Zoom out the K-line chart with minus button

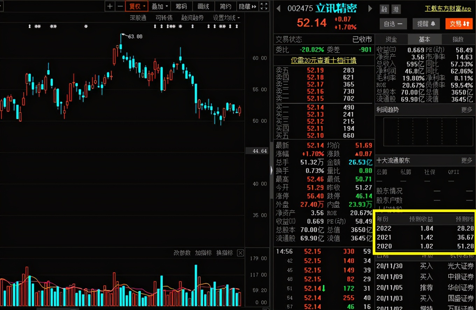[120, 6]
